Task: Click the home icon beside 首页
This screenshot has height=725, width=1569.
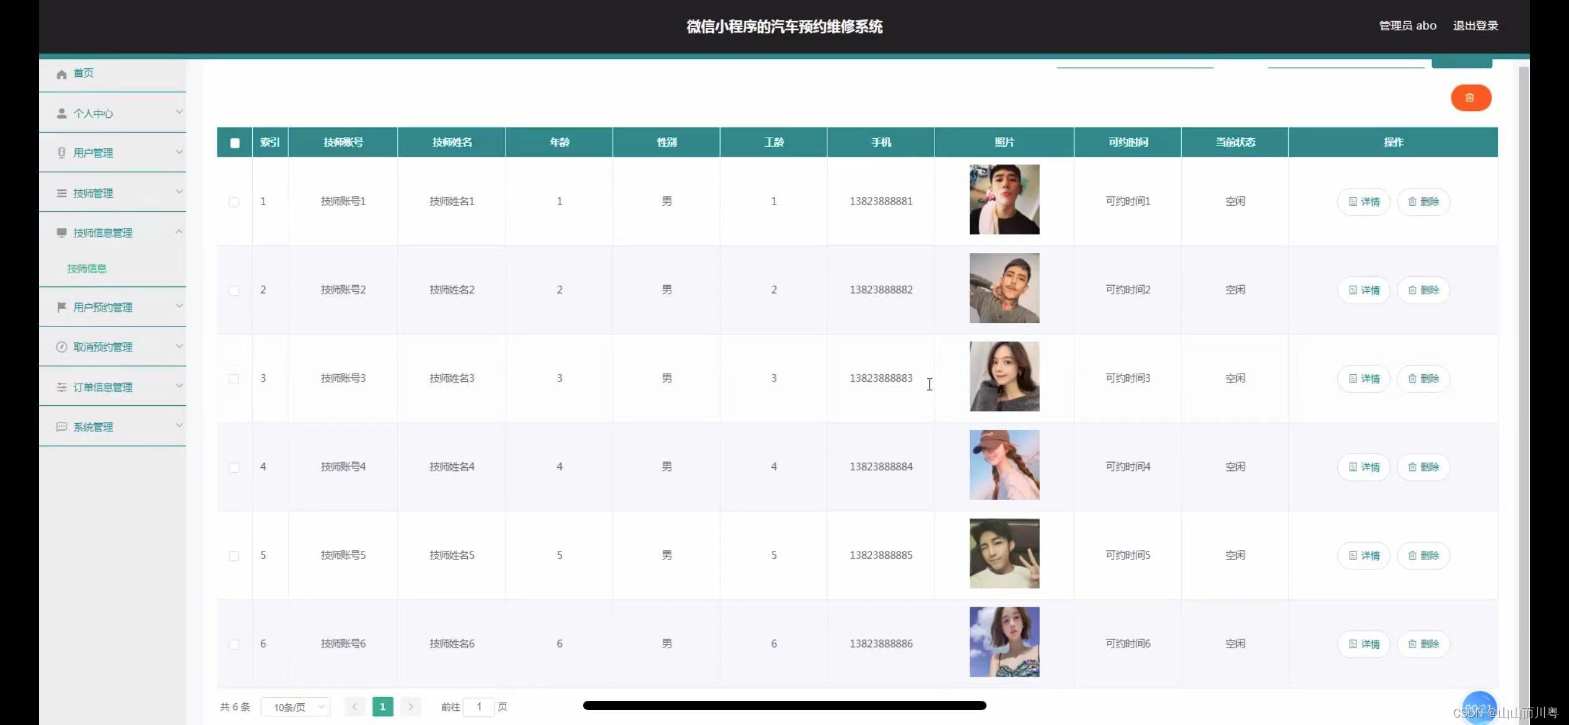Action: (61, 74)
